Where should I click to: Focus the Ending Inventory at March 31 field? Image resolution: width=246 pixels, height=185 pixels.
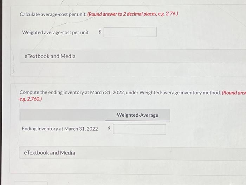[x=140, y=129]
